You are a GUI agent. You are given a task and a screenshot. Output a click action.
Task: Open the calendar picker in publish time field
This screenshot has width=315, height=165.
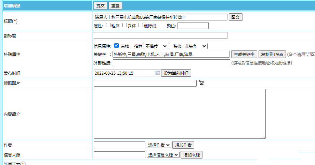click(x=158, y=73)
